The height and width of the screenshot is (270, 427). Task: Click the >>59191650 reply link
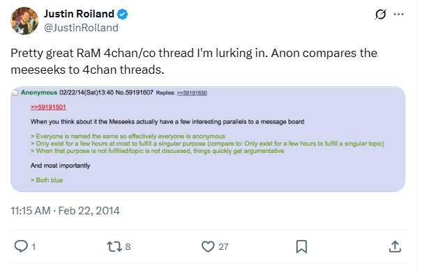[192, 93]
